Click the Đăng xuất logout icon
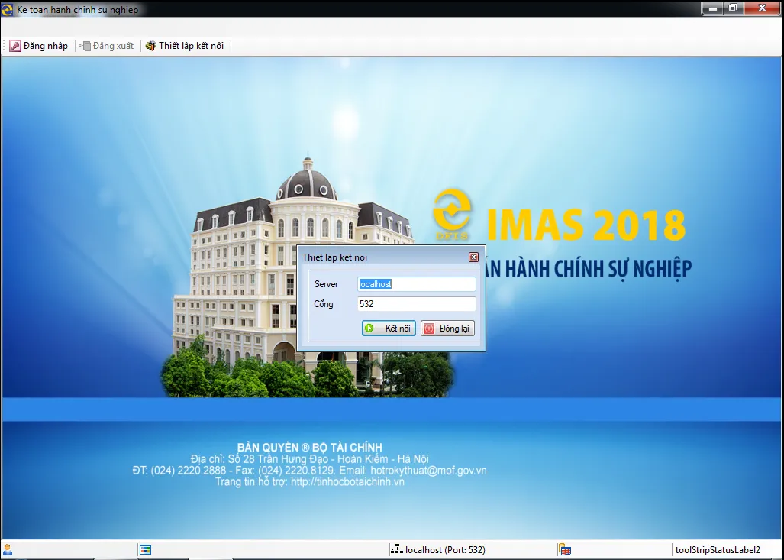Viewport: 784px width, 560px height. pos(84,45)
